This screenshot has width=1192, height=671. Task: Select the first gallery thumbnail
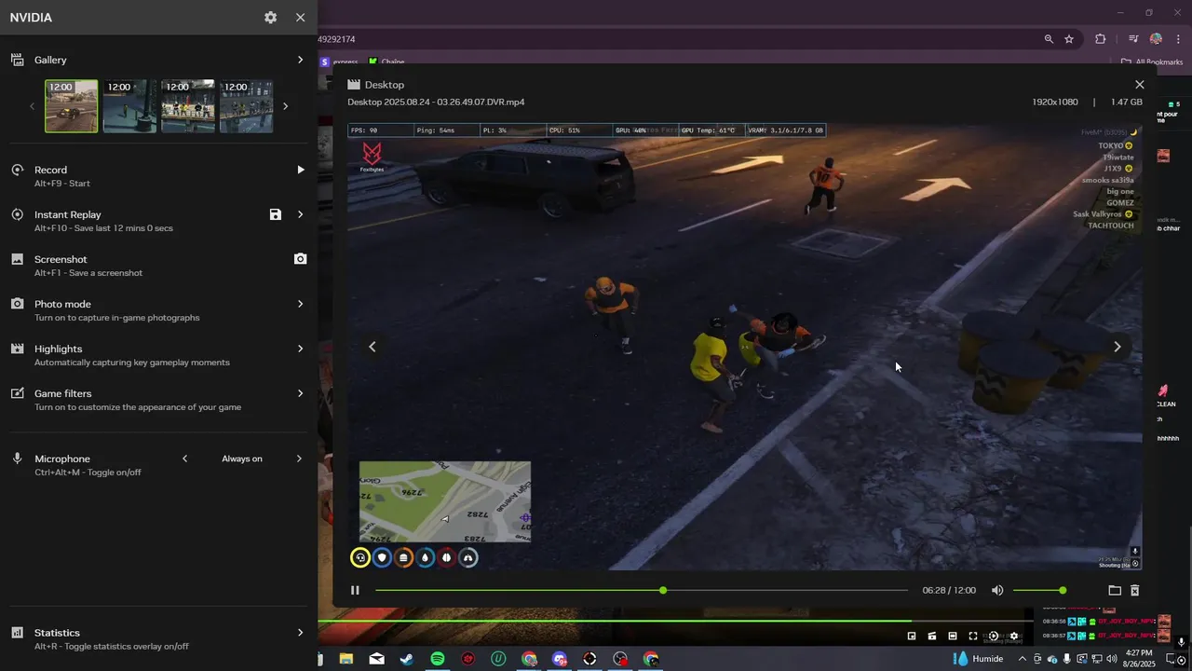pos(72,106)
